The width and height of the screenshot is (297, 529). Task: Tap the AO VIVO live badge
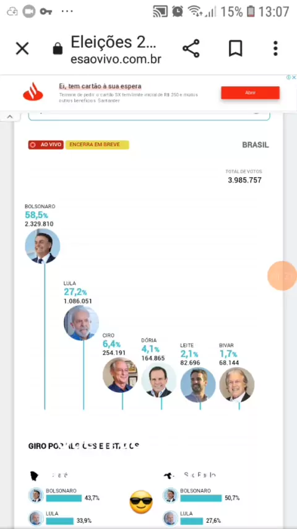coord(46,145)
